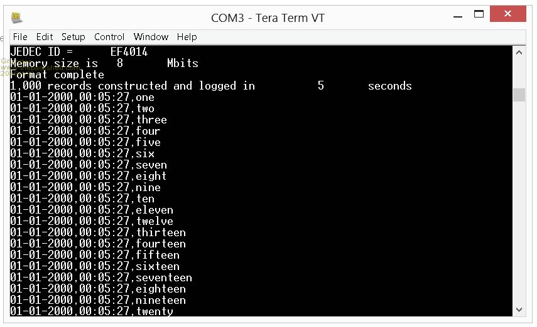Click the JEDEC ID line in terminal
Screen dimensions: 537x327
tap(79, 52)
